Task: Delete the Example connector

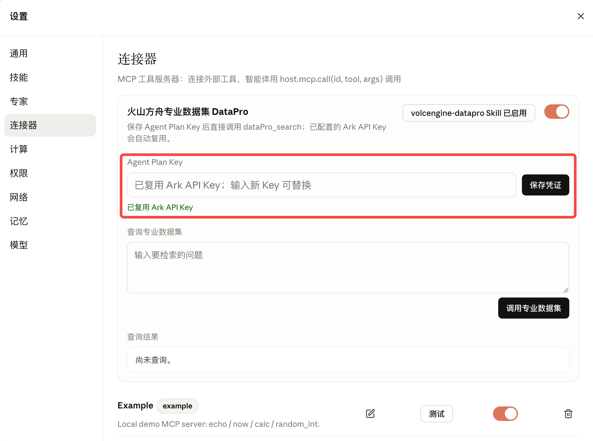Action: 568,414
